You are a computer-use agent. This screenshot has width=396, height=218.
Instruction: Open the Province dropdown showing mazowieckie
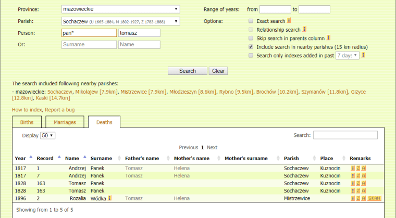[119, 9]
